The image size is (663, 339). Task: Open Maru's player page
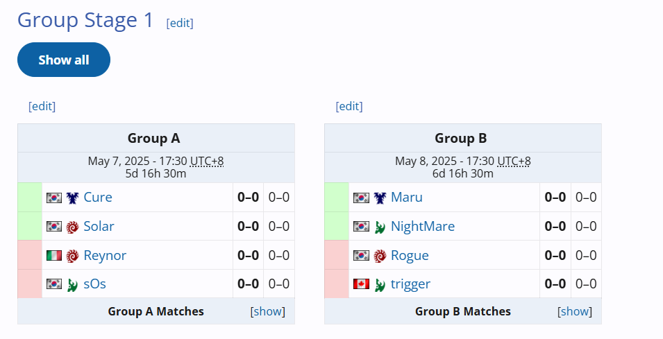point(406,197)
